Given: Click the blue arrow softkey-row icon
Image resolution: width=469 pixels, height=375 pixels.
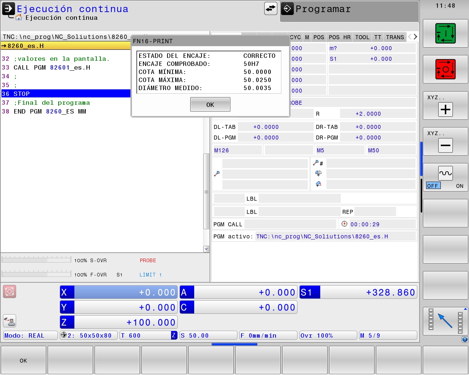Looking at the screenshot, I should pyautogui.click(x=445, y=321).
